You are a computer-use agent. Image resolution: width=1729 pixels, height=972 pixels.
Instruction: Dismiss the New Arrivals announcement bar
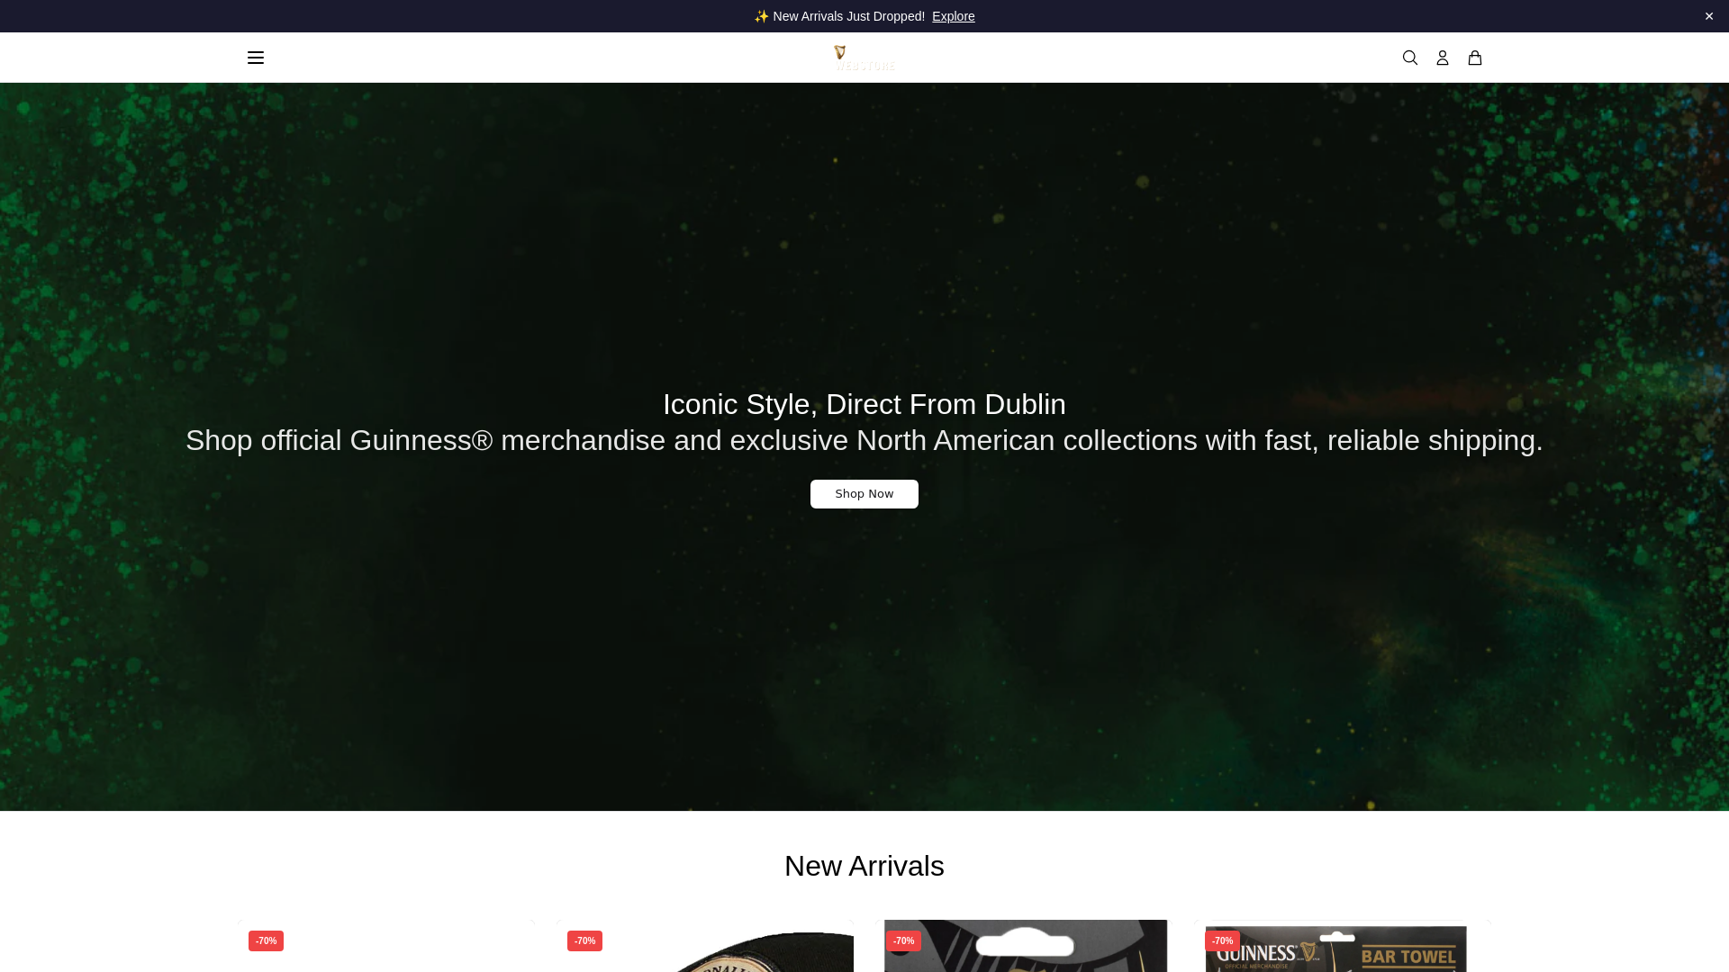(x=1709, y=16)
